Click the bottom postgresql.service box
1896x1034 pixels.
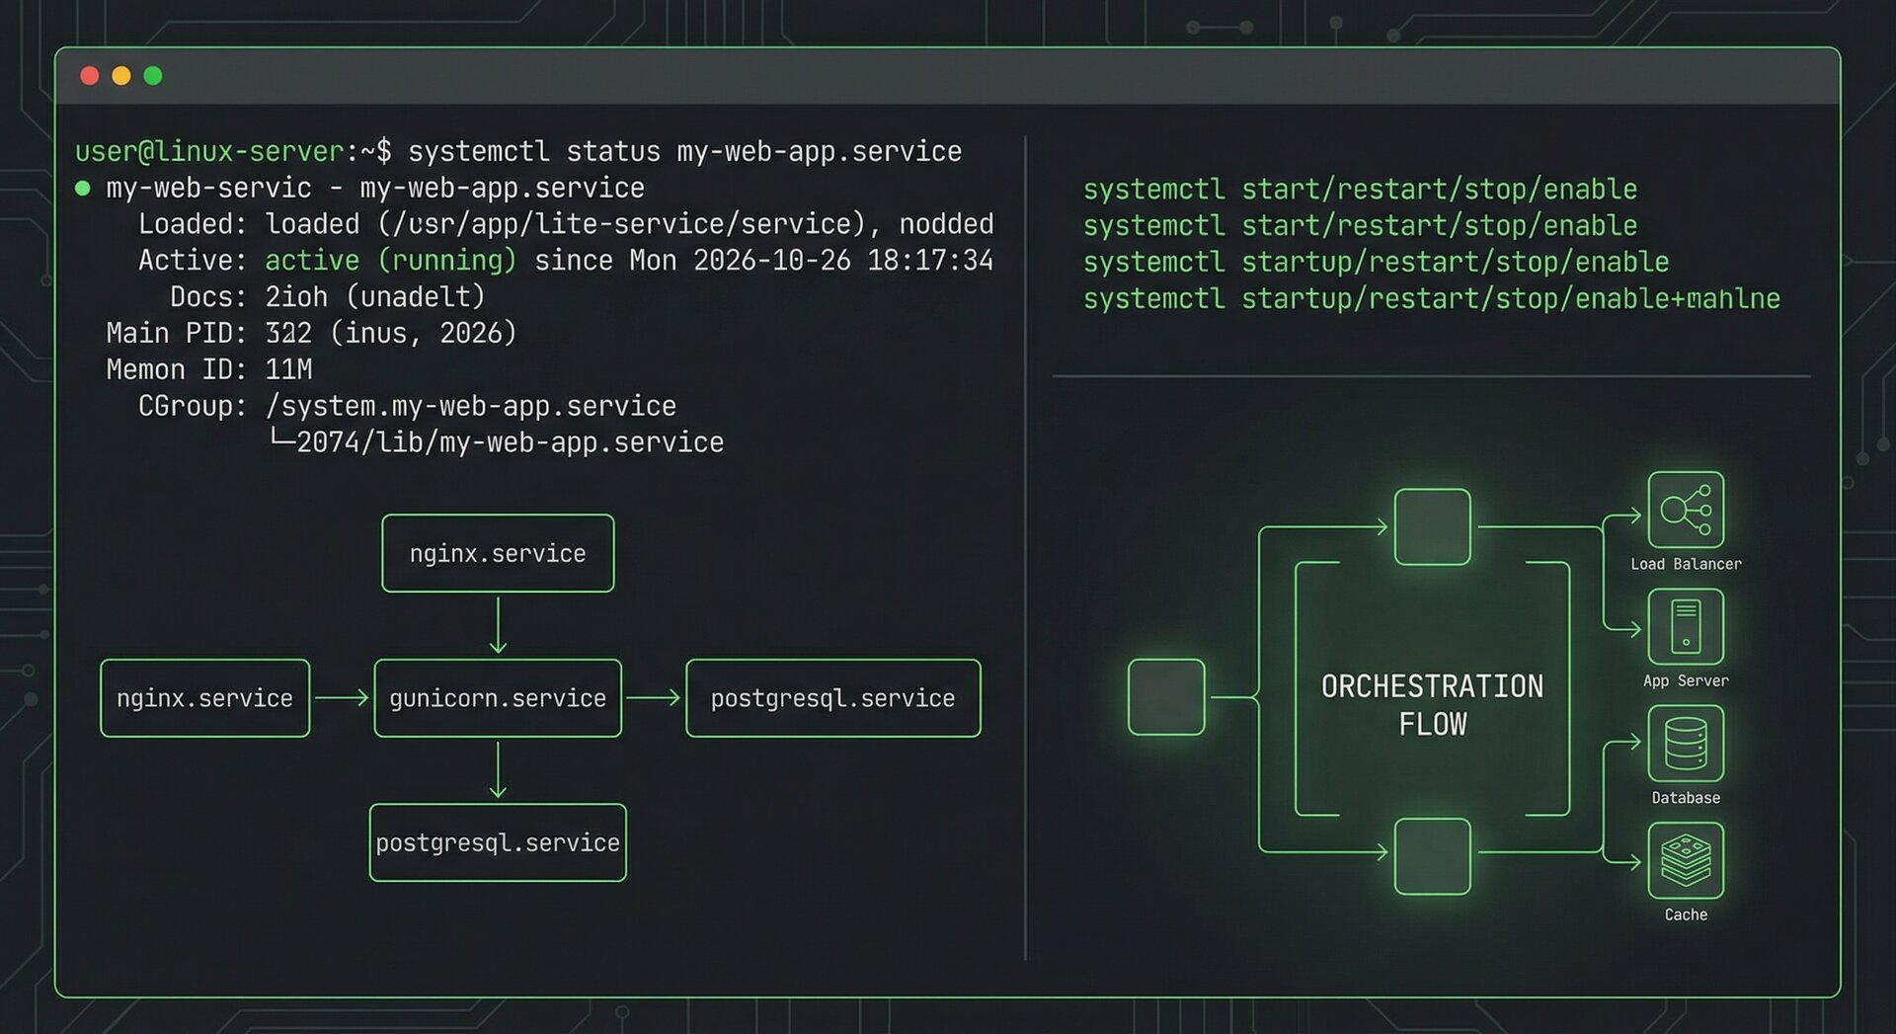(498, 842)
